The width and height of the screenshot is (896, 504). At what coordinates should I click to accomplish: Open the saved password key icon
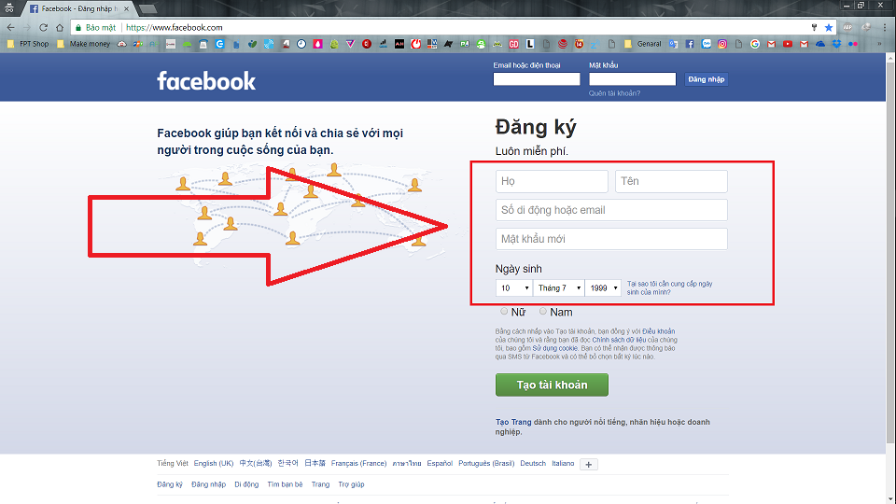click(x=814, y=27)
